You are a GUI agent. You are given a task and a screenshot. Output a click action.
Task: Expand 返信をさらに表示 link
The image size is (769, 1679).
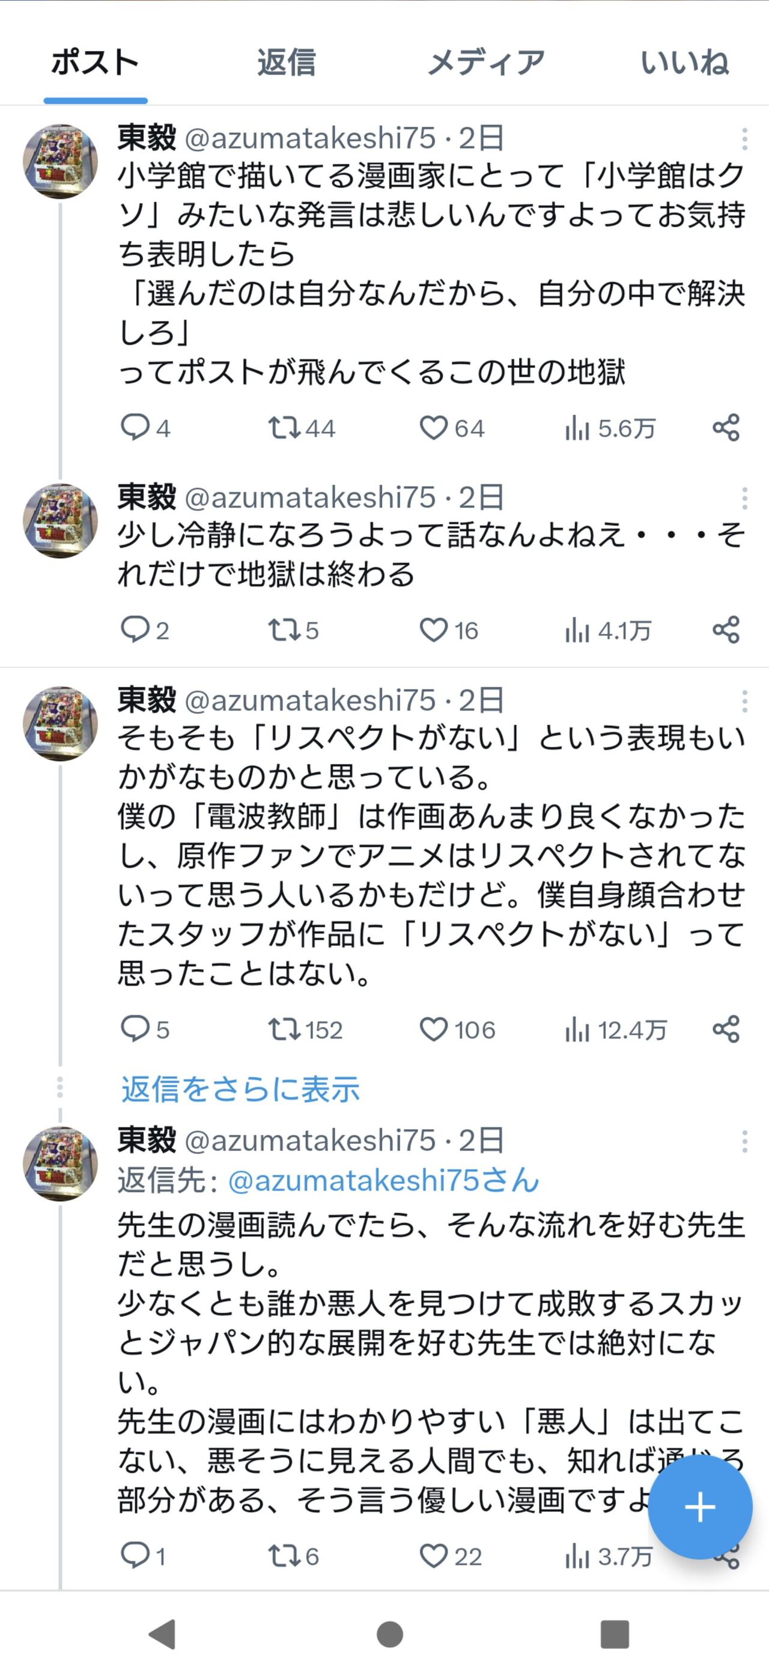tap(240, 1089)
